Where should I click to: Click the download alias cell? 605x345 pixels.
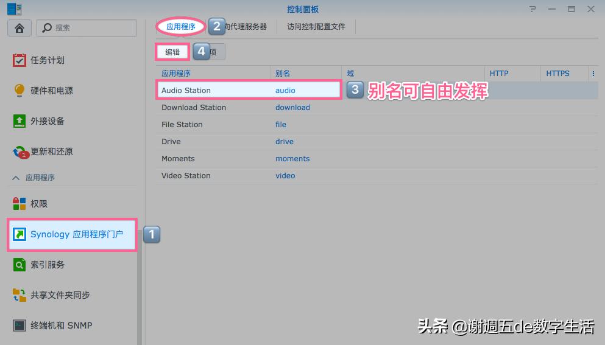[292, 108]
